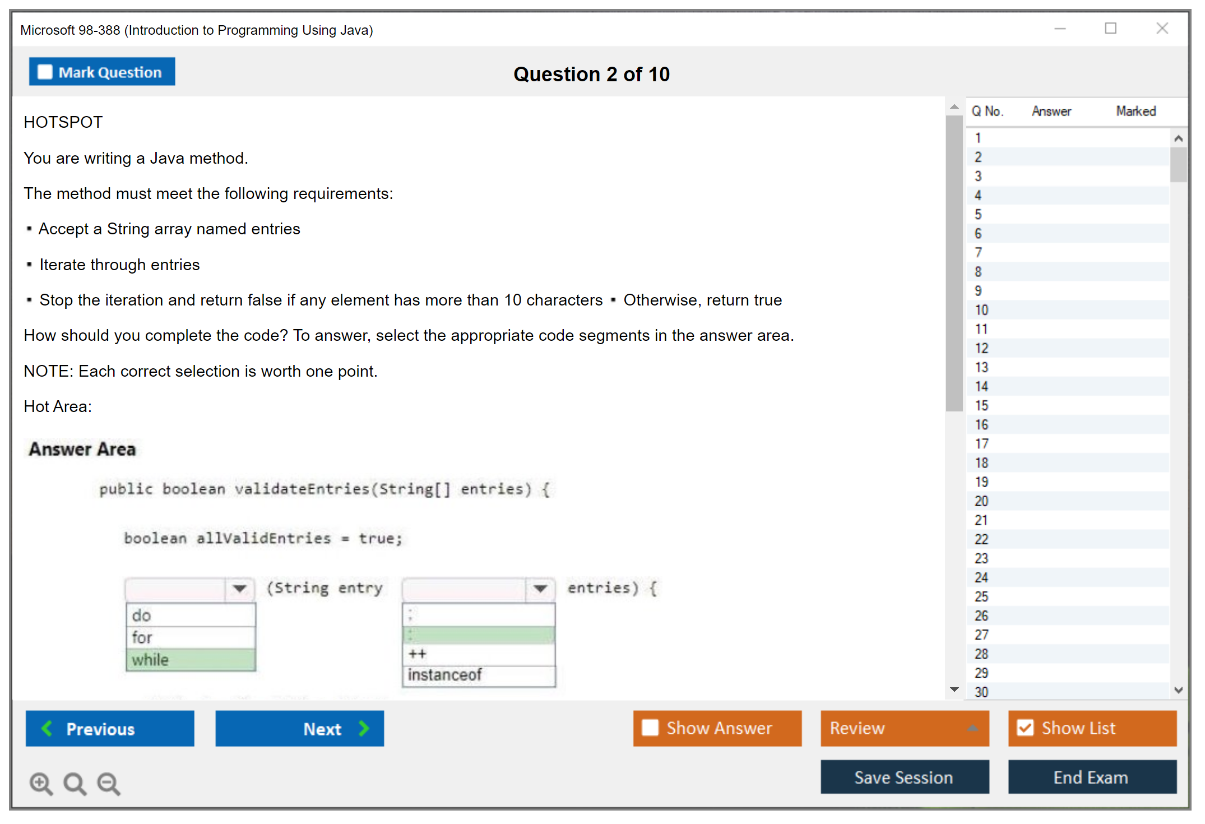Click the reset zoom magnifier icon
Image resolution: width=1205 pixels, height=824 pixels.
(75, 783)
